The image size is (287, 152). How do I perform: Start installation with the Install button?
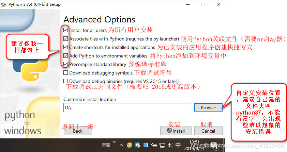[x=176, y=131]
